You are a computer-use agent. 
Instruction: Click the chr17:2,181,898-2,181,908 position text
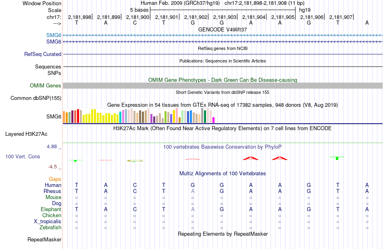pyautogui.click(x=264, y=3)
